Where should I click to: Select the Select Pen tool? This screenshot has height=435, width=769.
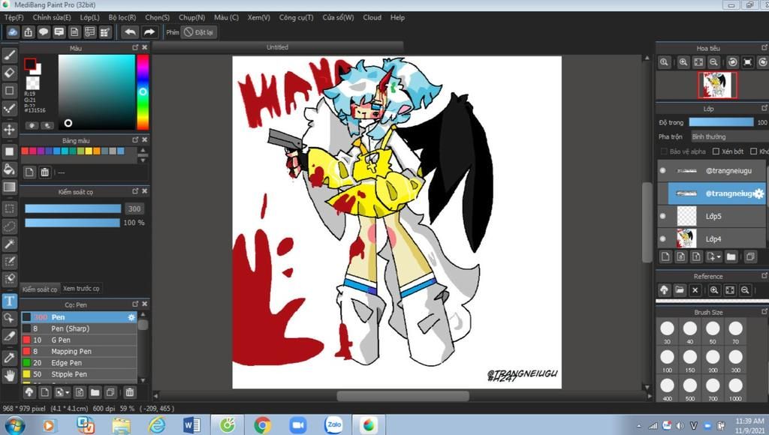(x=9, y=262)
